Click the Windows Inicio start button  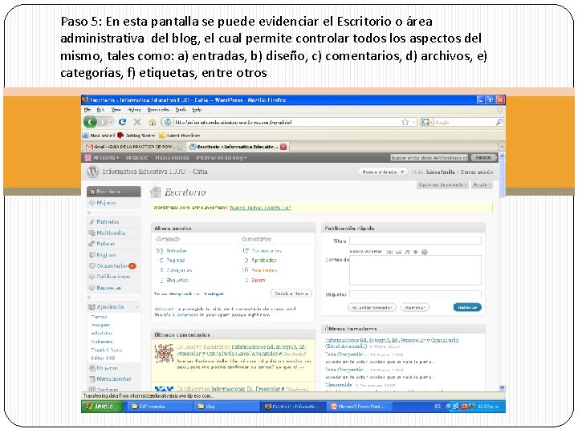pos(102,406)
